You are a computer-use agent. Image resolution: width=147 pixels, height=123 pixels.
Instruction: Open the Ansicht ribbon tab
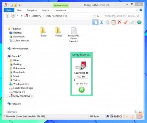coord(46,10)
